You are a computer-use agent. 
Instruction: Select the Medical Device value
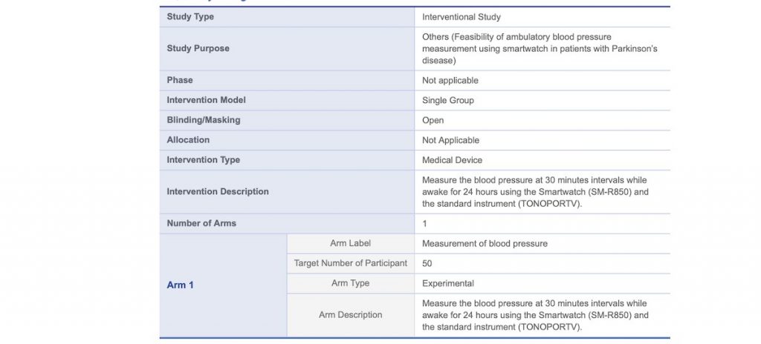452,160
